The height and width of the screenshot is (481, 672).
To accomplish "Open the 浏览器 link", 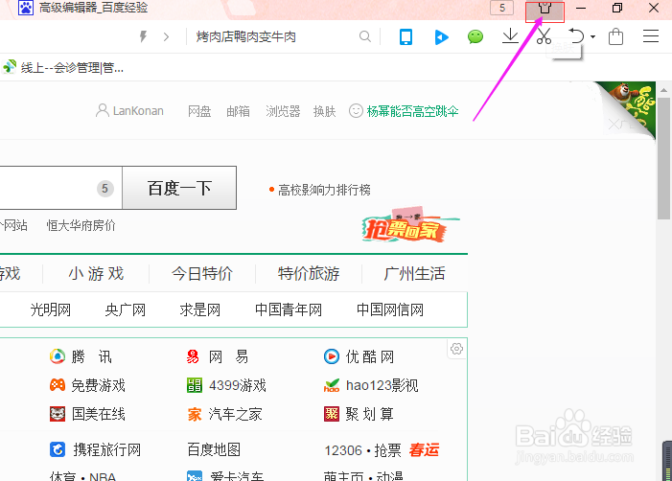I will tap(283, 111).
